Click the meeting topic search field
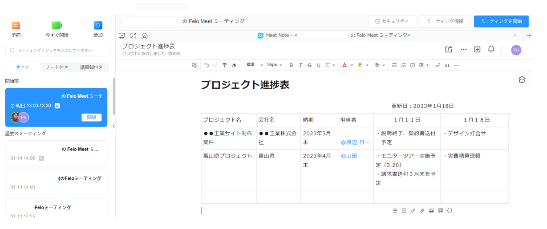 (x=57, y=51)
